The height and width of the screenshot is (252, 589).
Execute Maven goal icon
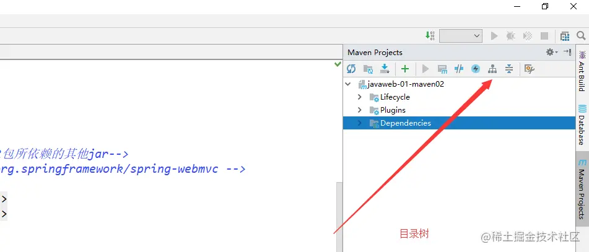tap(442, 69)
